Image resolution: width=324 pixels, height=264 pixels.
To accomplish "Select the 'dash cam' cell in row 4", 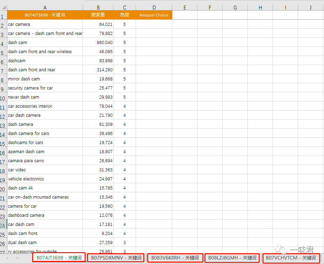I will [45, 42].
